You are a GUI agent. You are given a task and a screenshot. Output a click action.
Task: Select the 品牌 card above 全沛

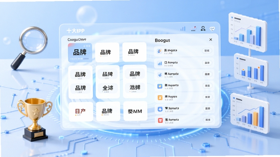point(107,74)
